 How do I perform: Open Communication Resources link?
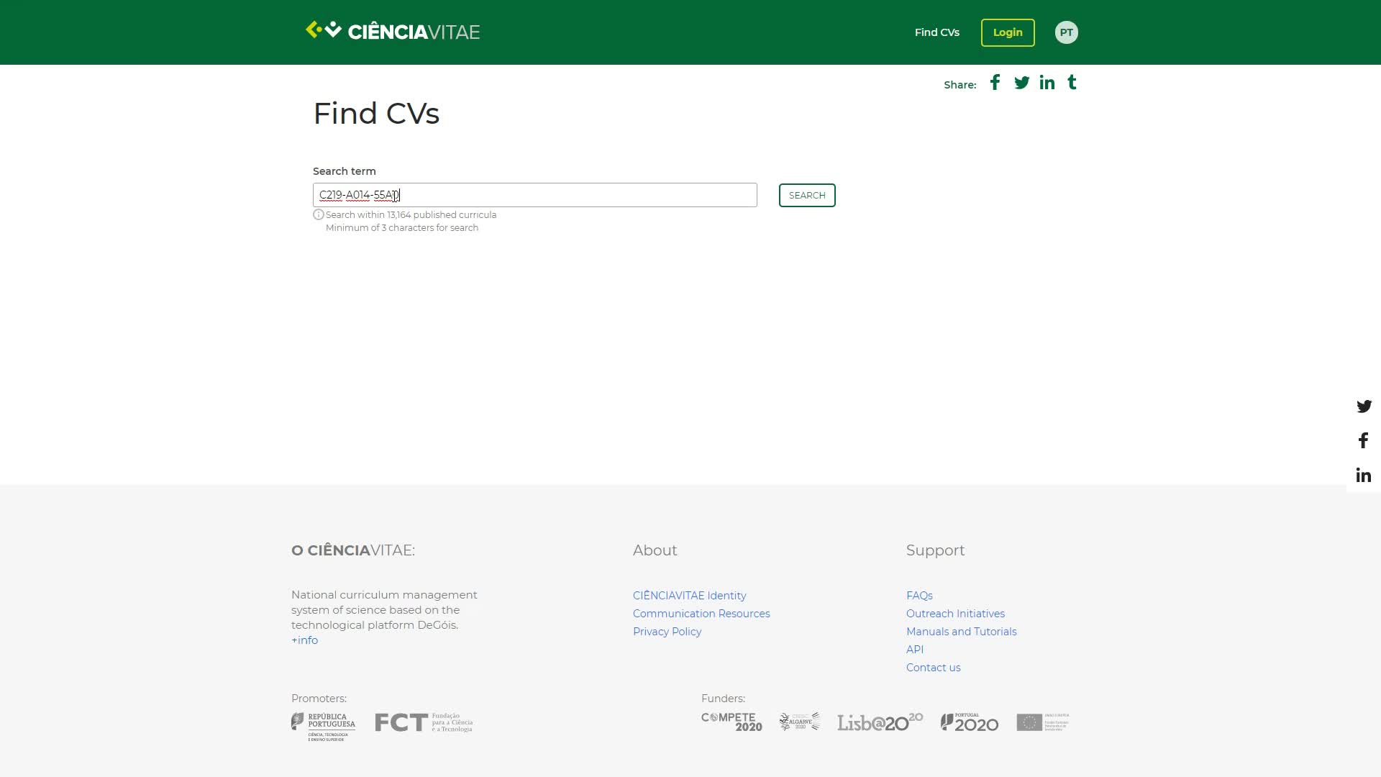[701, 614]
